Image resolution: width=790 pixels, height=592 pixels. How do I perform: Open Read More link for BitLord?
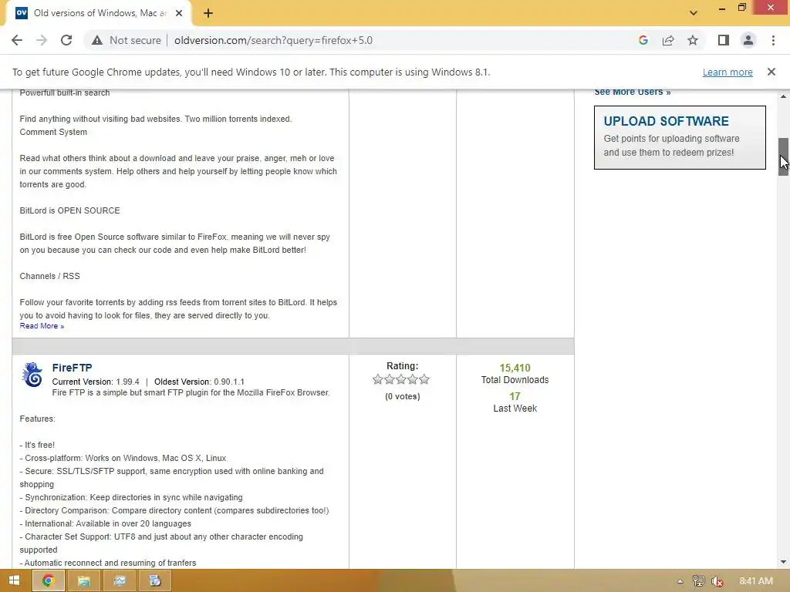[x=42, y=326]
